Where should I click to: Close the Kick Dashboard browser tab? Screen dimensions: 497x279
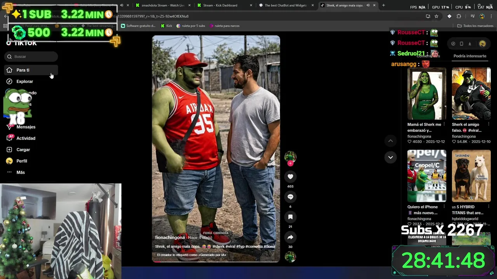251,5
